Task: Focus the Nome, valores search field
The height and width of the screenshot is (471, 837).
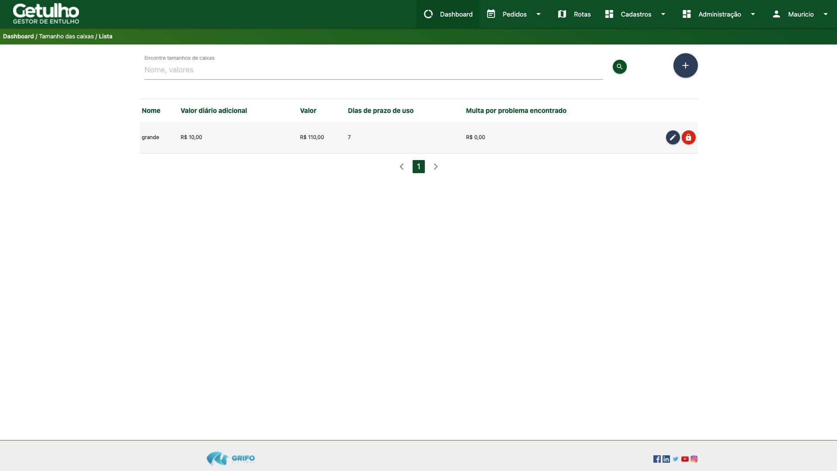Action: click(373, 70)
